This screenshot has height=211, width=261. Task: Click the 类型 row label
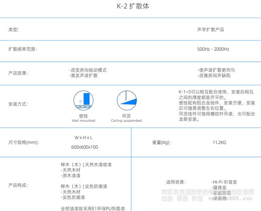click(14, 30)
